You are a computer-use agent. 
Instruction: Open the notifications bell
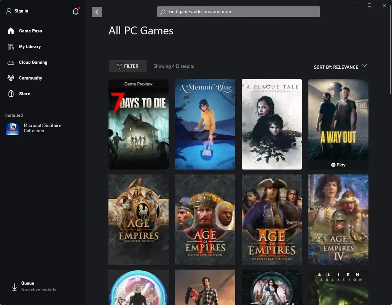point(75,11)
